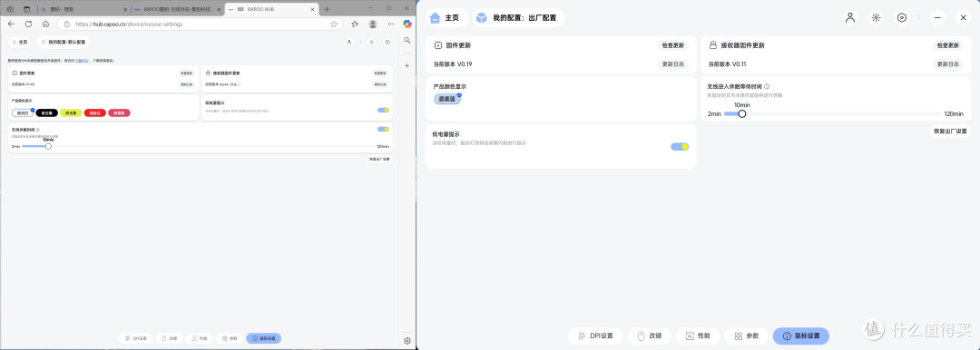The image size is (980, 350).
Task: Select the yellow-green color chip in web page
Action: pos(71,113)
